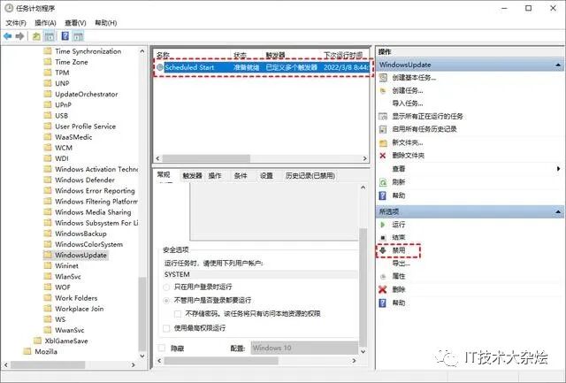Screen dimensions: 566x383
Task: Click the 显示所有正在运行的任务 icon
Action: tap(383, 116)
